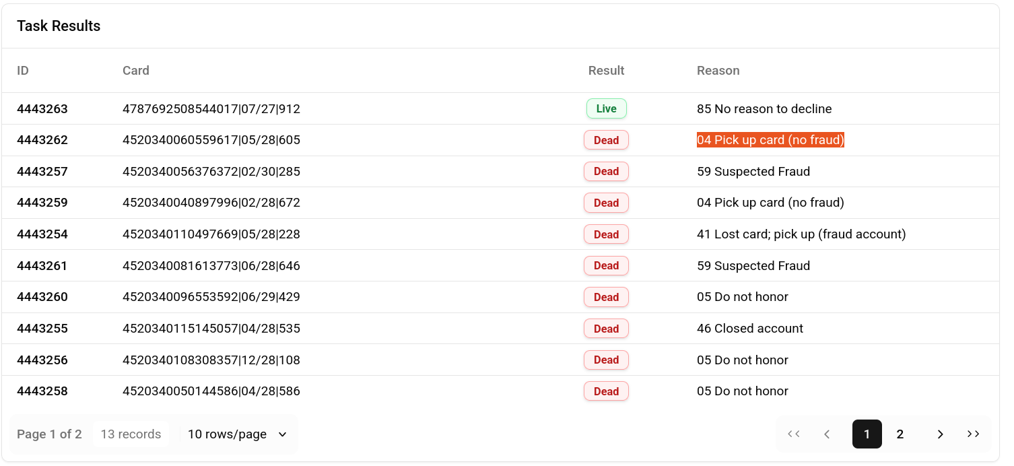Select row ID 4443263
This screenshot has width=1014, height=466.
pos(500,108)
